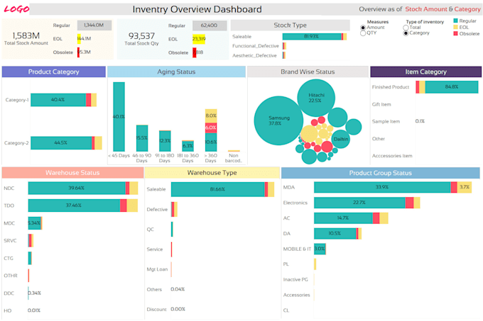The image size is (483, 321).
Task: Click the Category text in header overview
Action: tap(467, 9)
